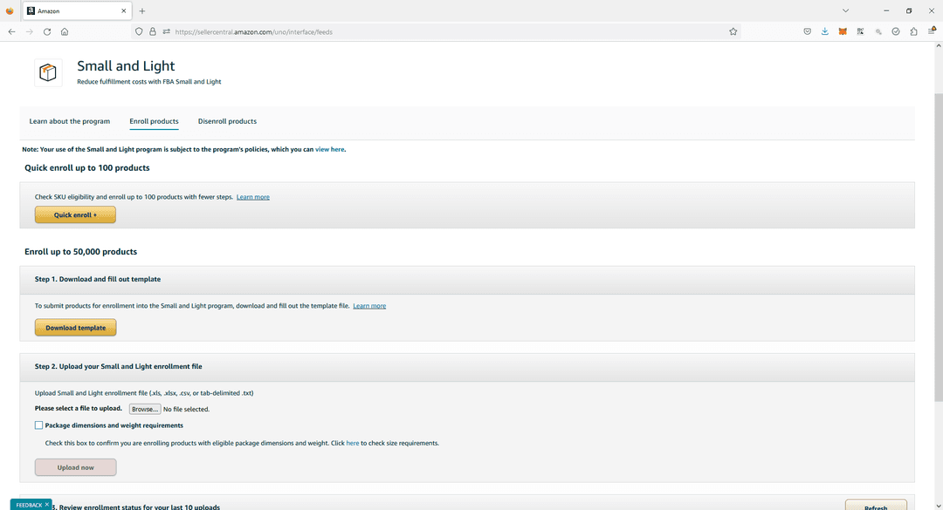View site security padlock info

pyautogui.click(x=153, y=32)
